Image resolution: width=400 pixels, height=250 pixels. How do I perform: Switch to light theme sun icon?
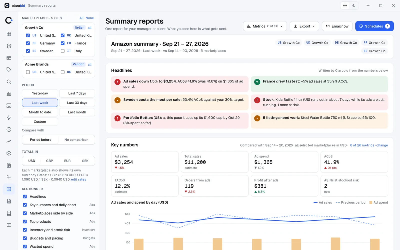click(x=345, y=5)
